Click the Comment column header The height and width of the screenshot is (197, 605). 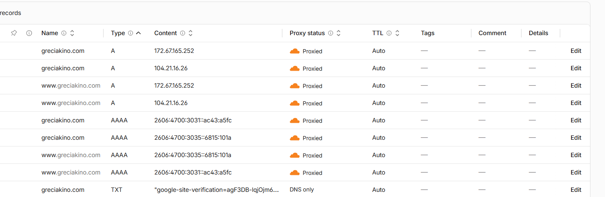(x=493, y=33)
